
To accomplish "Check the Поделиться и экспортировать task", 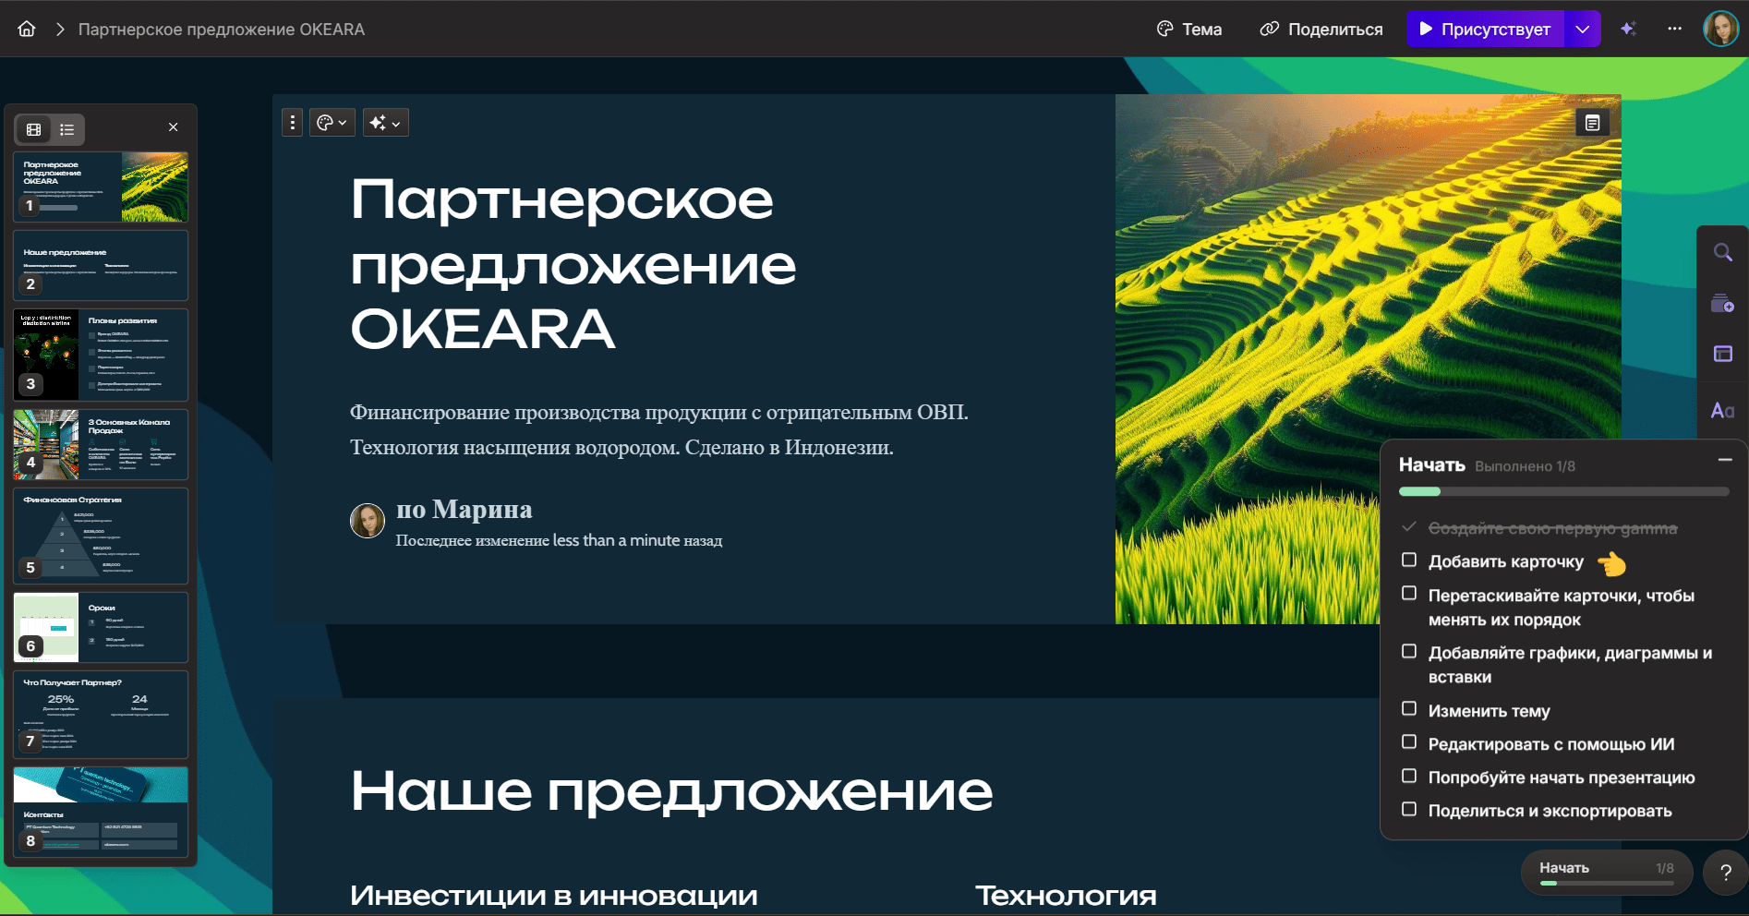I will point(1409,809).
